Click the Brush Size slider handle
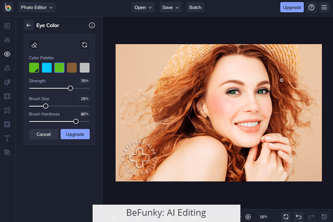Image resolution: width=333 pixels, height=222 pixels. [45, 106]
